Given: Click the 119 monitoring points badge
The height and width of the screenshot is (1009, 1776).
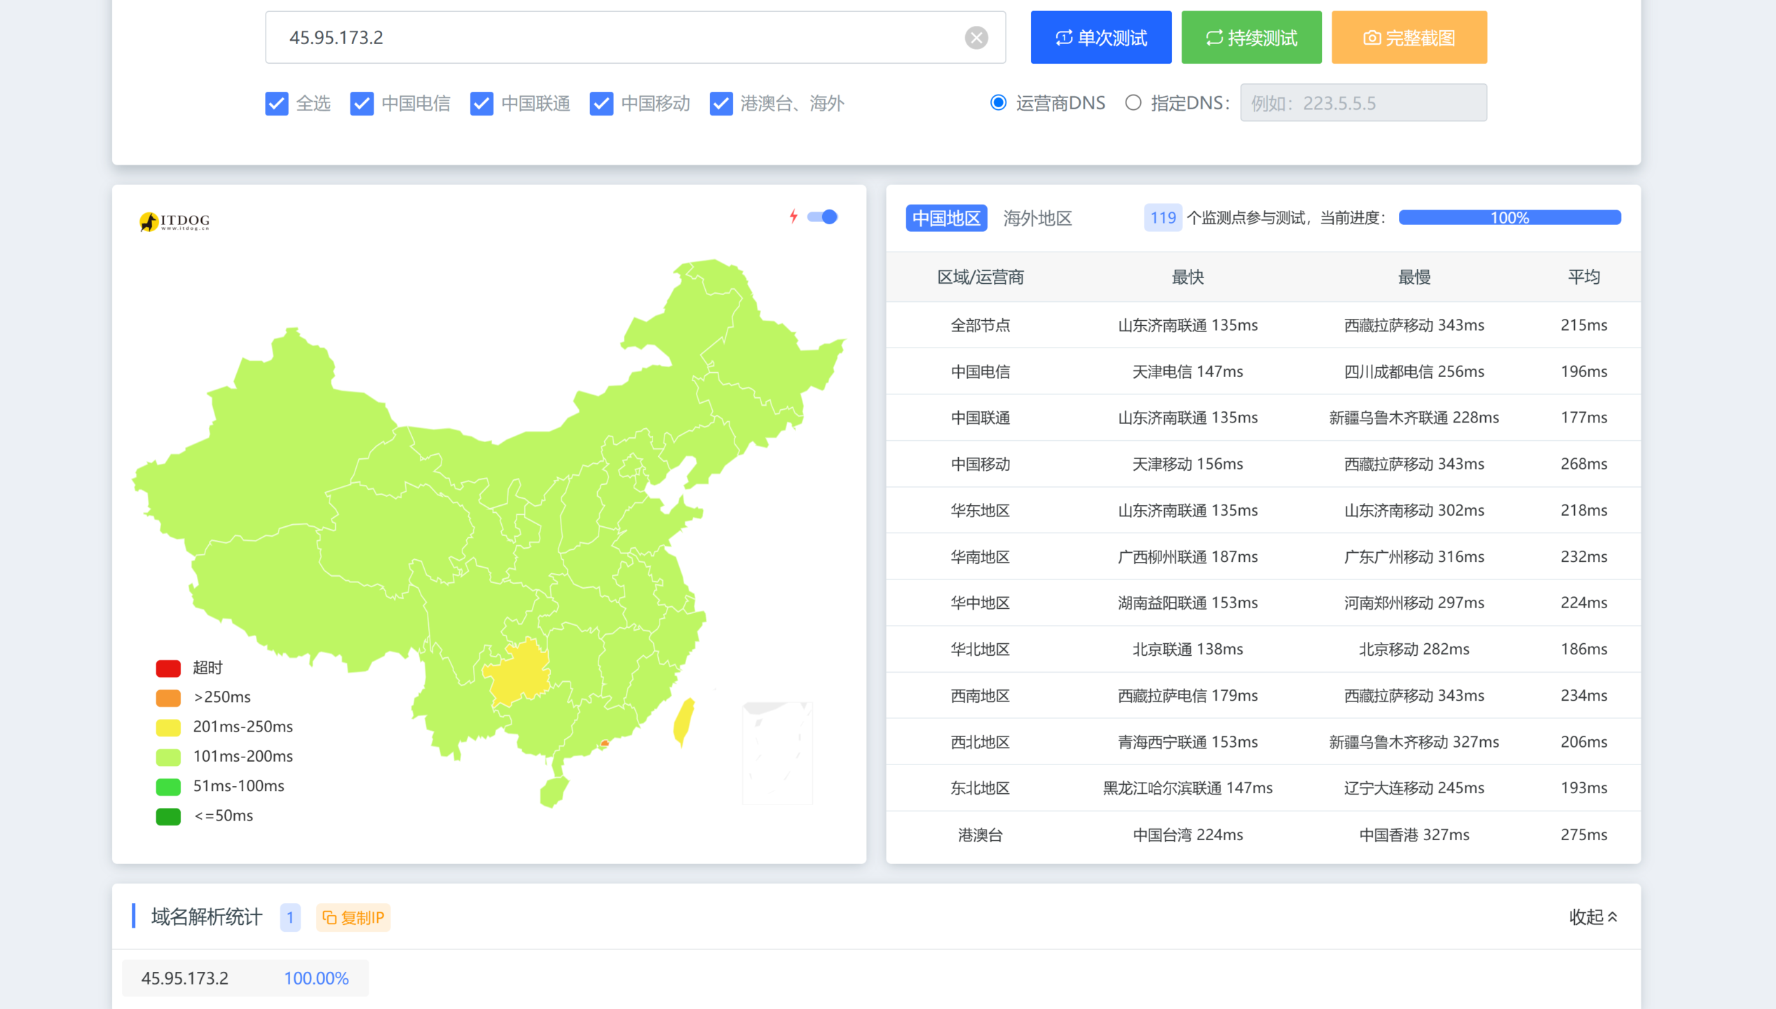Looking at the screenshot, I should tap(1163, 218).
